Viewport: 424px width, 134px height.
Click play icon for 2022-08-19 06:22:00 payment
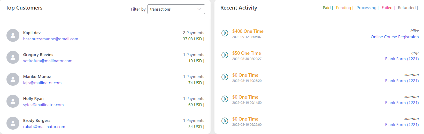225,121
